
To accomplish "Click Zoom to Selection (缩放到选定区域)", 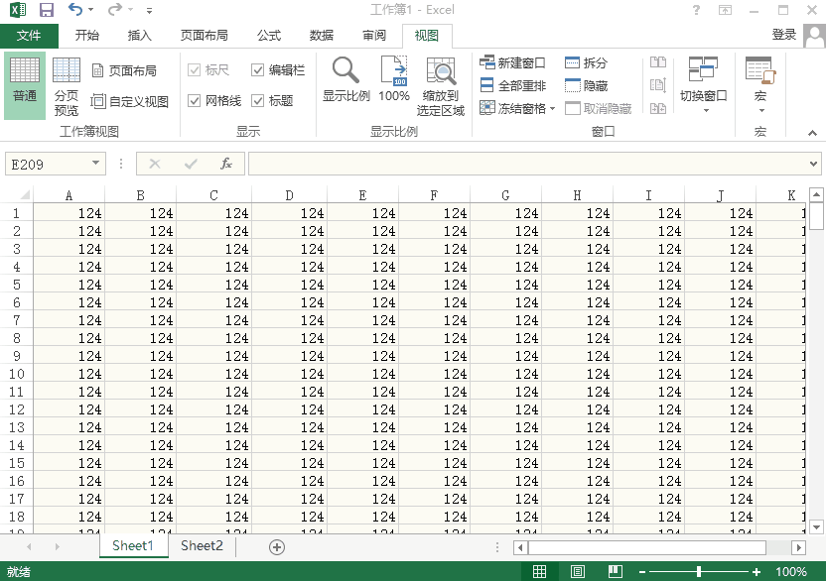I will click(441, 86).
